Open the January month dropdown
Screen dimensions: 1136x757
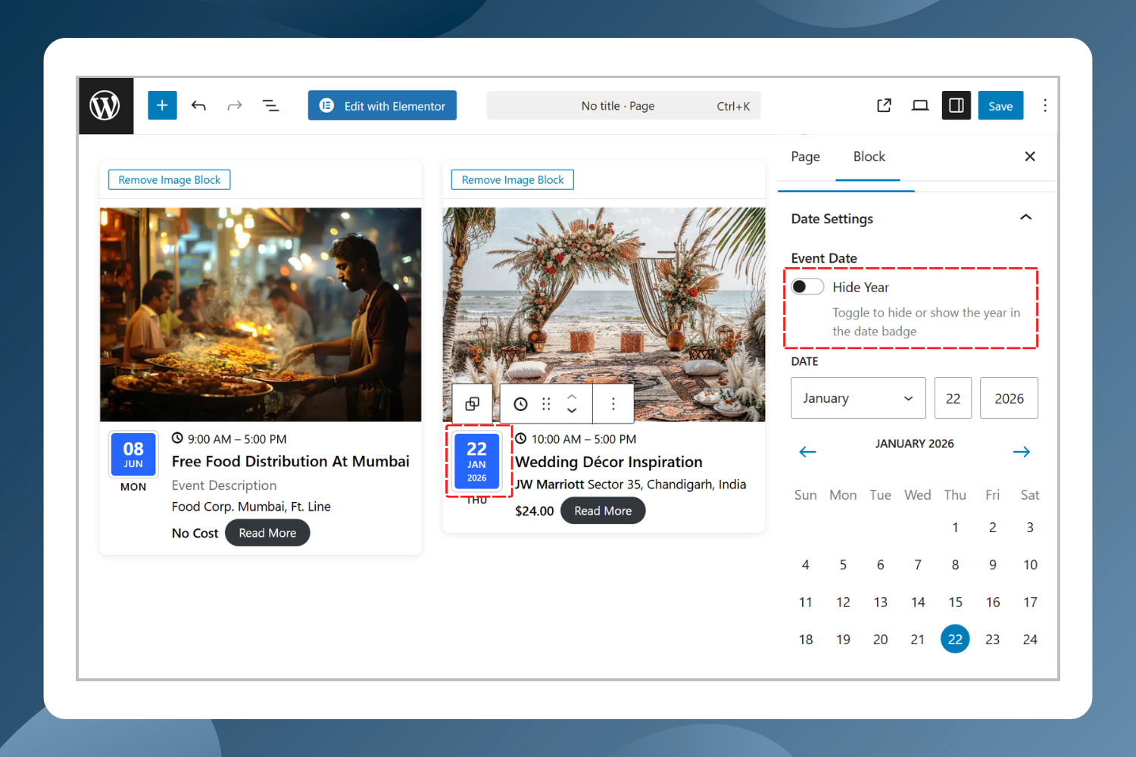tap(857, 398)
